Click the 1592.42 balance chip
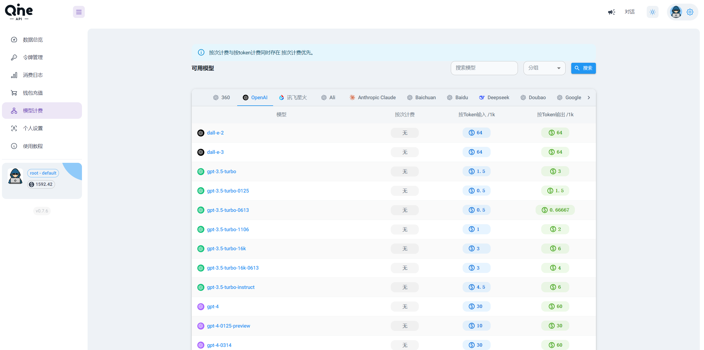The image size is (704, 350). pyautogui.click(x=41, y=184)
